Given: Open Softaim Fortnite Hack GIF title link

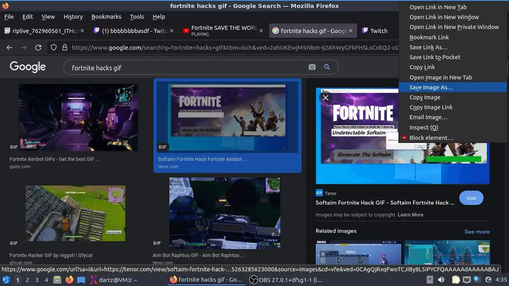Looking at the screenshot, I should point(385,203).
